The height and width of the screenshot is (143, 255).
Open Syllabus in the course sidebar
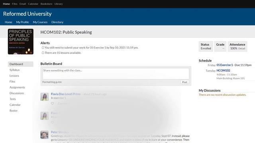pyautogui.click(x=14, y=70)
